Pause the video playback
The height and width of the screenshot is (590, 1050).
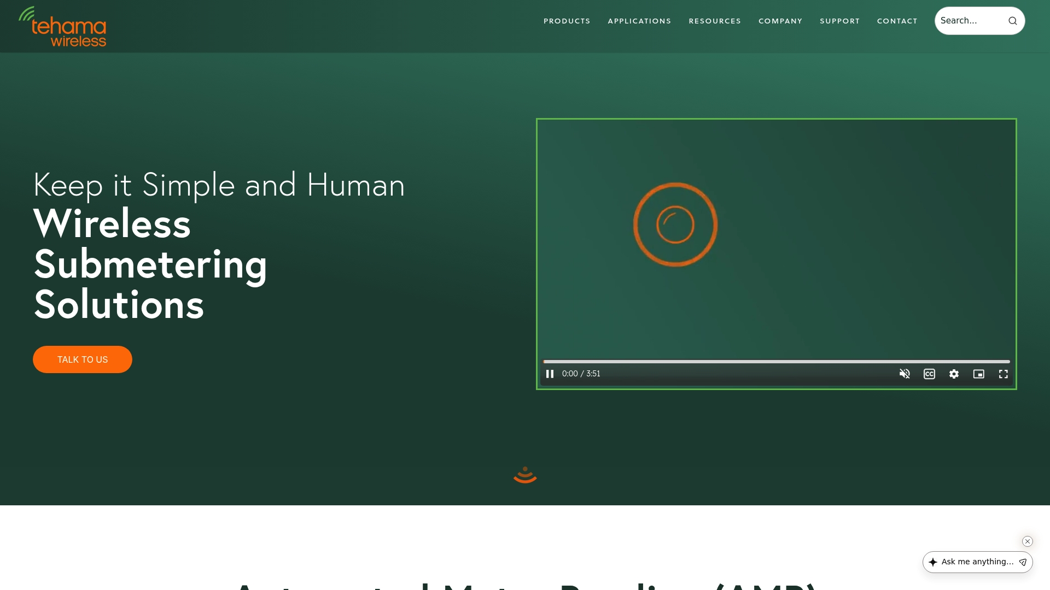[x=550, y=374]
